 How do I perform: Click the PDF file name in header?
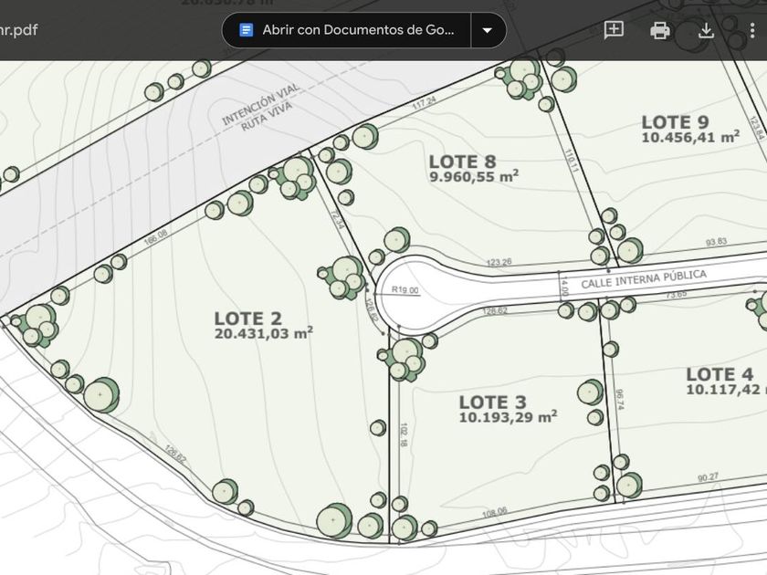(18, 30)
